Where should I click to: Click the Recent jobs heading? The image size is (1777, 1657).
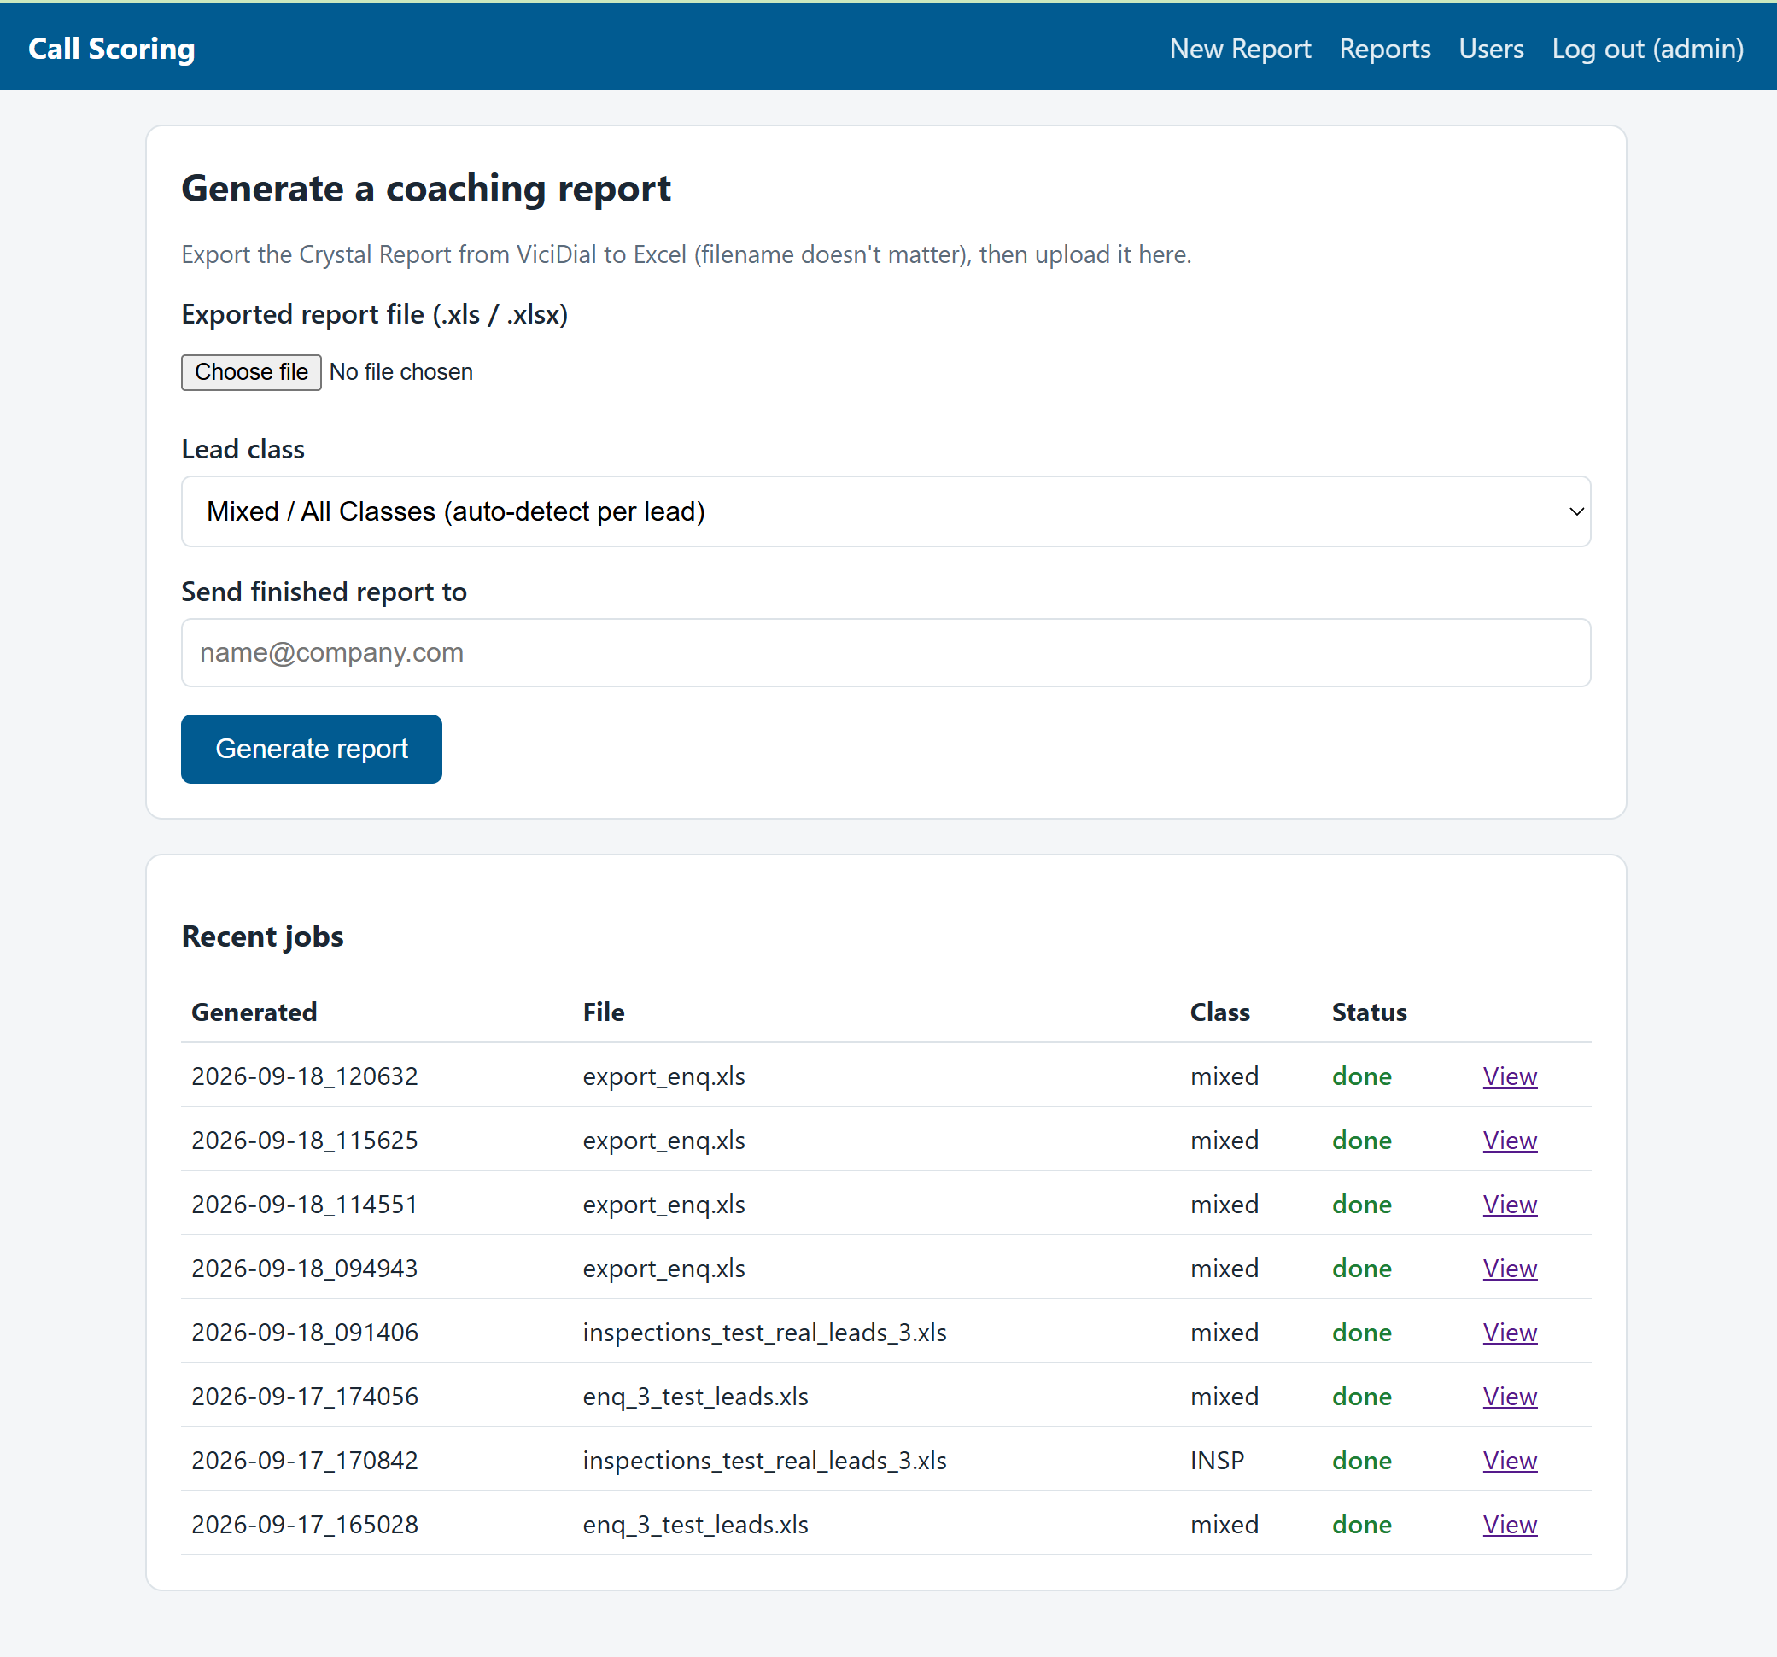[262, 936]
